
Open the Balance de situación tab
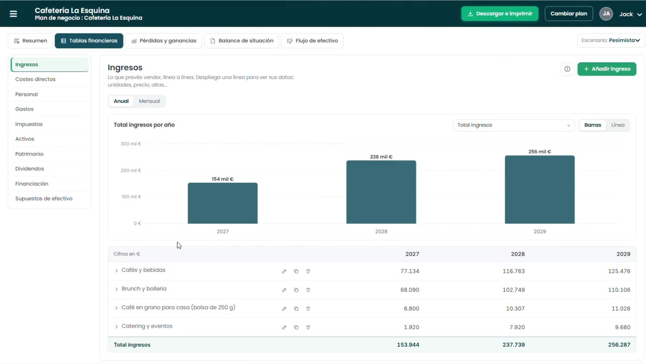[242, 41]
